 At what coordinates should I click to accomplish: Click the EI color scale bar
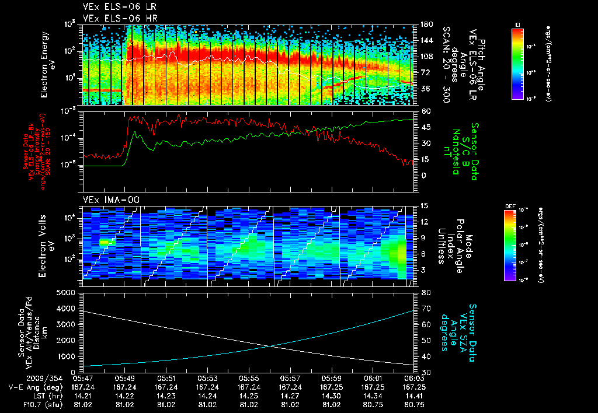click(x=517, y=64)
